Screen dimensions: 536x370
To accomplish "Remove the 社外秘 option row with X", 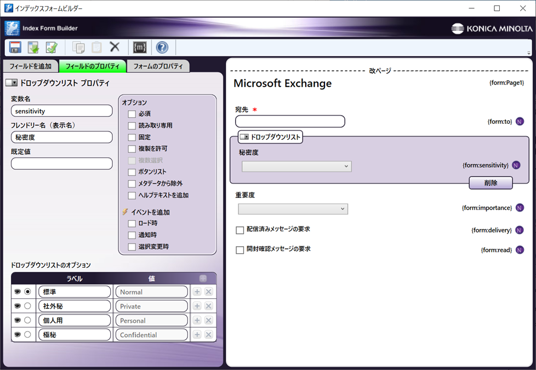I will pyautogui.click(x=208, y=306).
